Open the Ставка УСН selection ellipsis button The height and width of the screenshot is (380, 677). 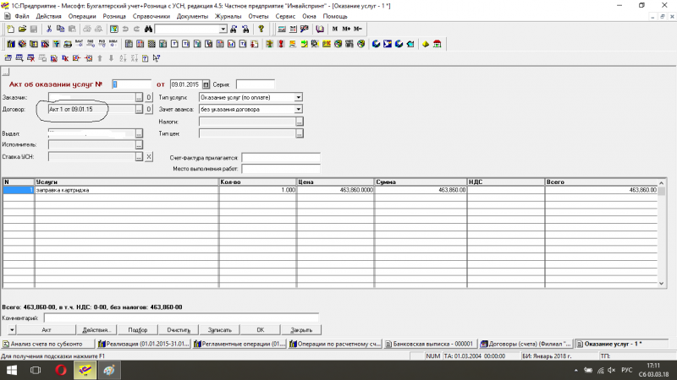tap(139, 157)
